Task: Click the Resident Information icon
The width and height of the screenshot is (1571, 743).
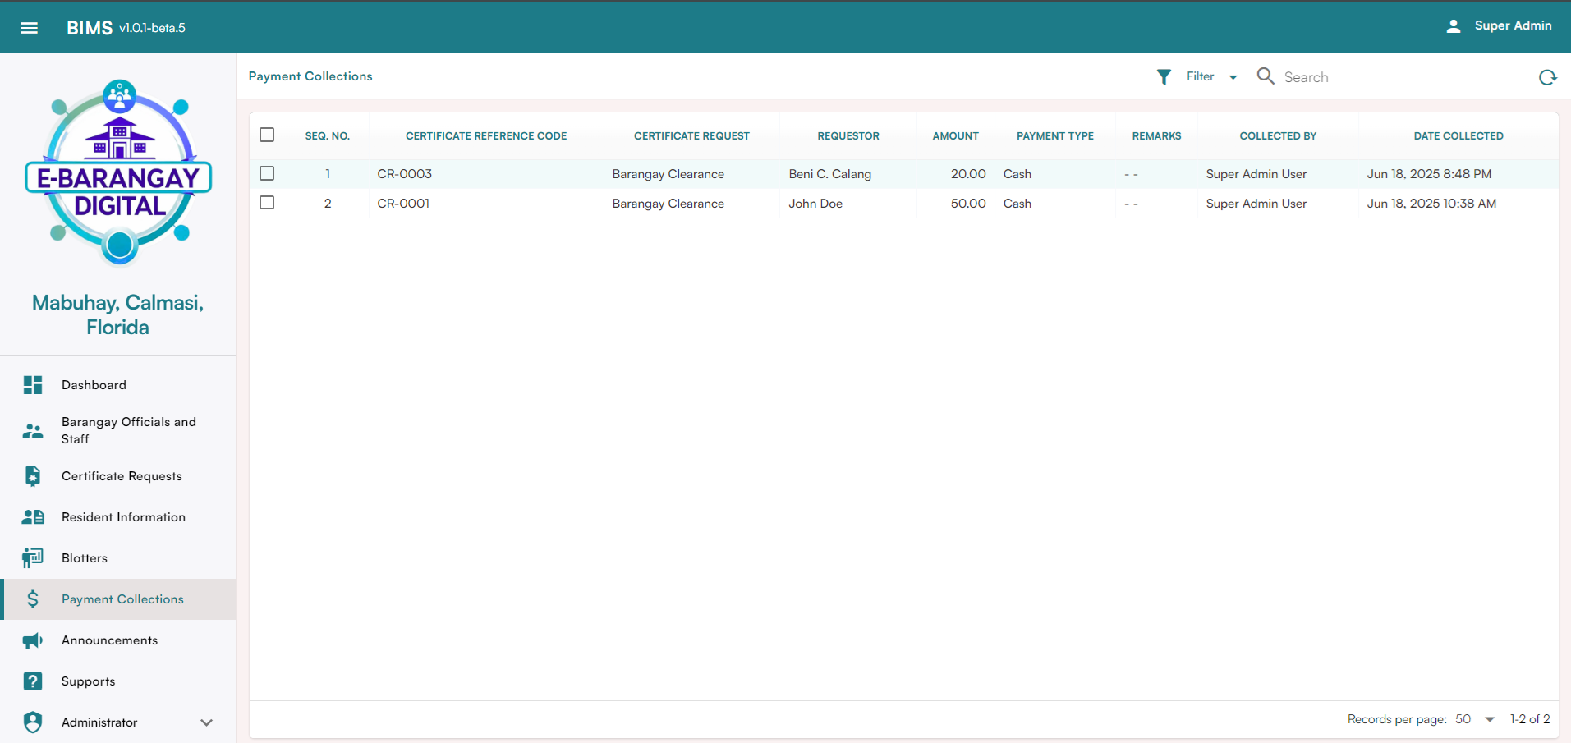Action: click(x=33, y=517)
